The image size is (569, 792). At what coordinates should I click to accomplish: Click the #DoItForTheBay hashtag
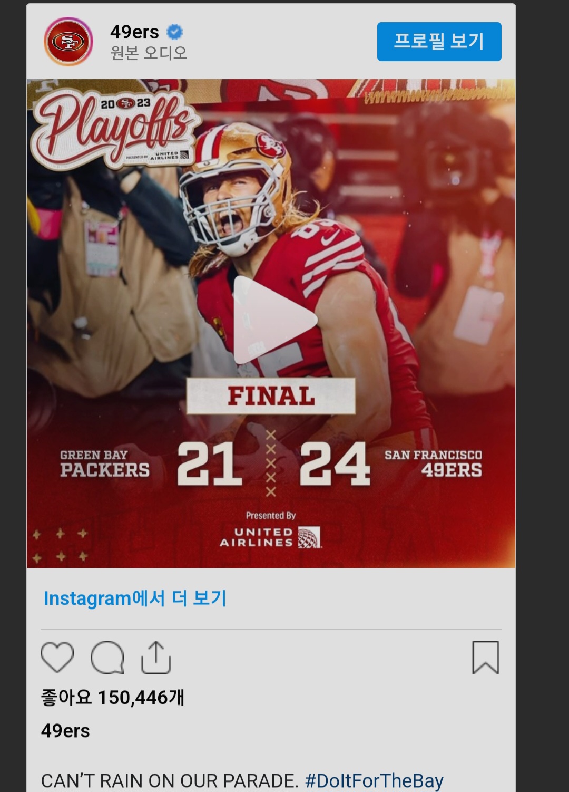point(374,780)
